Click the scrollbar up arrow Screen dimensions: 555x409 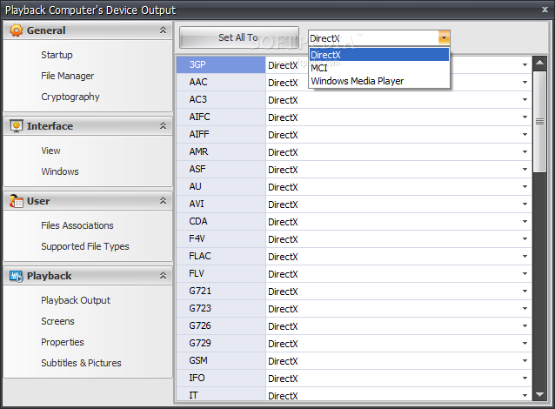(540, 63)
